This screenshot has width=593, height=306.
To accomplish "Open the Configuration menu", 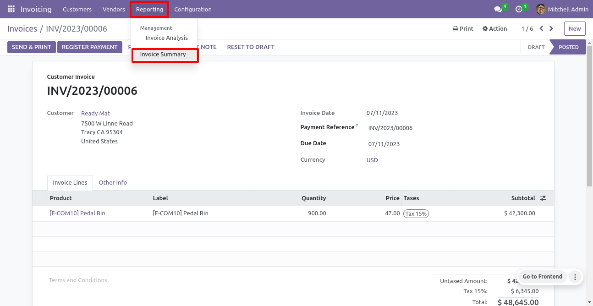I will coord(193,9).
